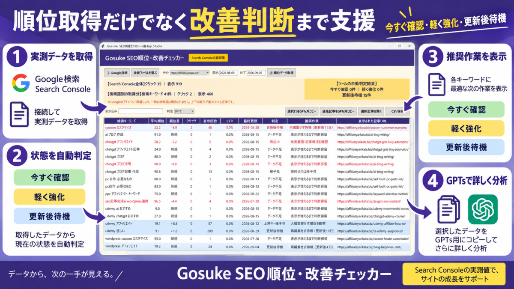The height and width of the screenshot is (289, 514).
Task: Sort by the 順位差 column header
Action: click(174, 121)
